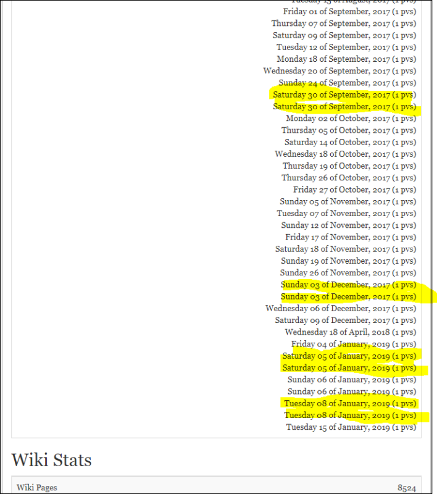This screenshot has height=494, width=437.
Task: Select Thursday 07 of September, 2017 entry
Action: (344, 23)
